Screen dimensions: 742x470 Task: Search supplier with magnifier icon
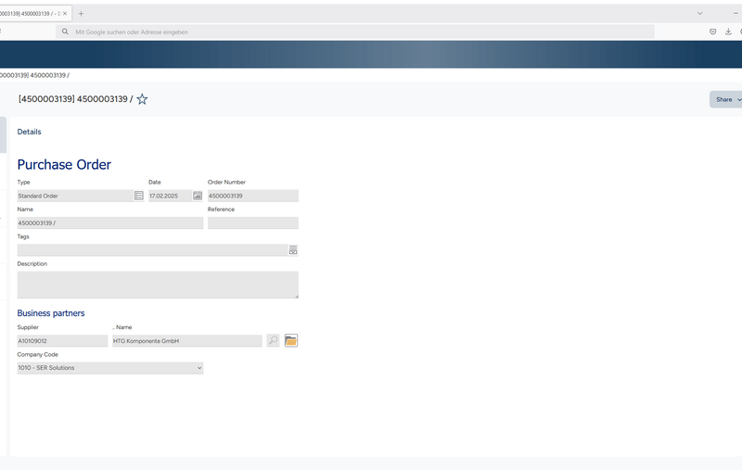[x=273, y=341]
